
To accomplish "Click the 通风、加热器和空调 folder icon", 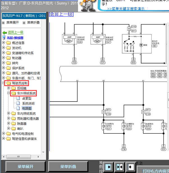I will pos(8,73).
